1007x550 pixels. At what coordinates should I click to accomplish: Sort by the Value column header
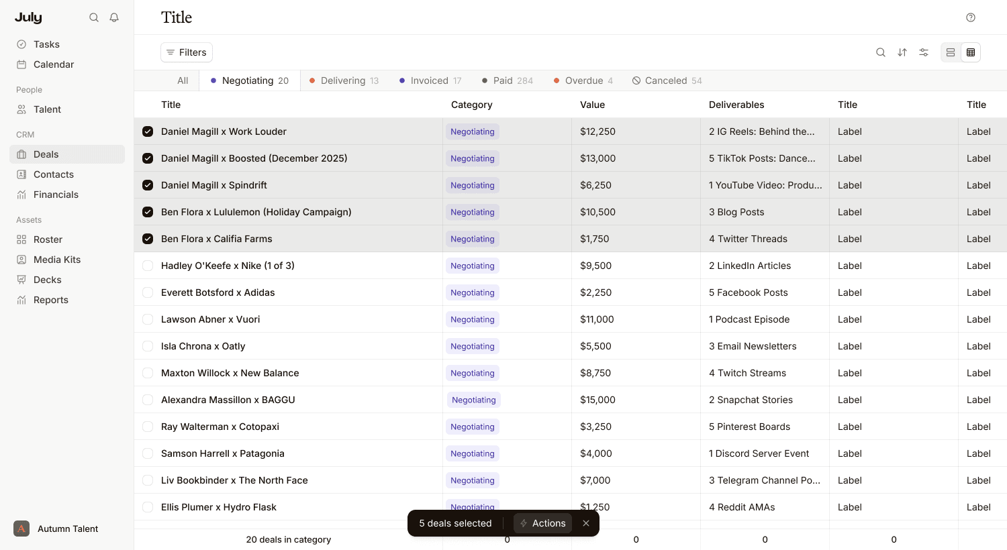coord(593,105)
